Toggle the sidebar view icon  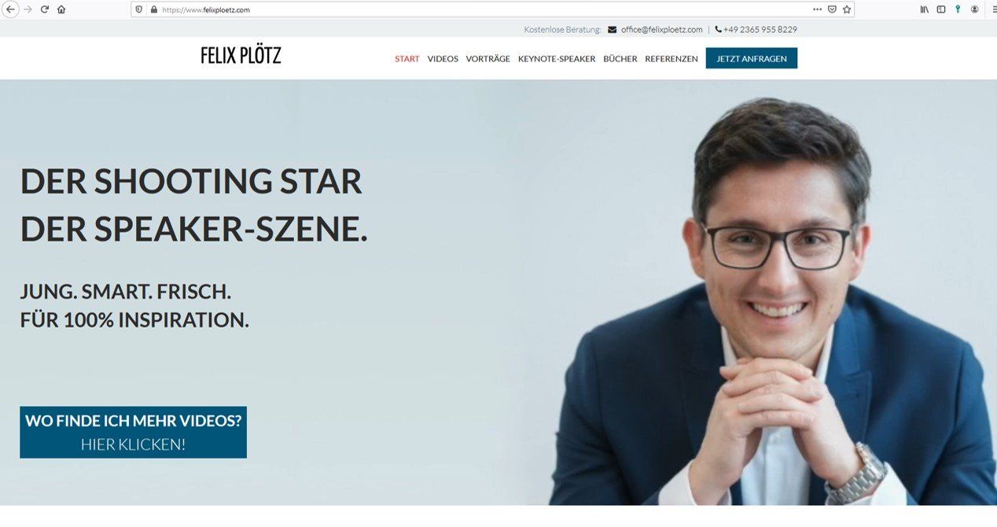(940, 9)
